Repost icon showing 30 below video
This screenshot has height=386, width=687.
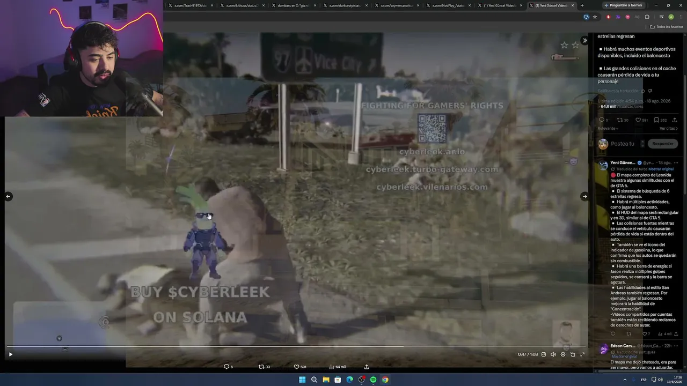261,367
